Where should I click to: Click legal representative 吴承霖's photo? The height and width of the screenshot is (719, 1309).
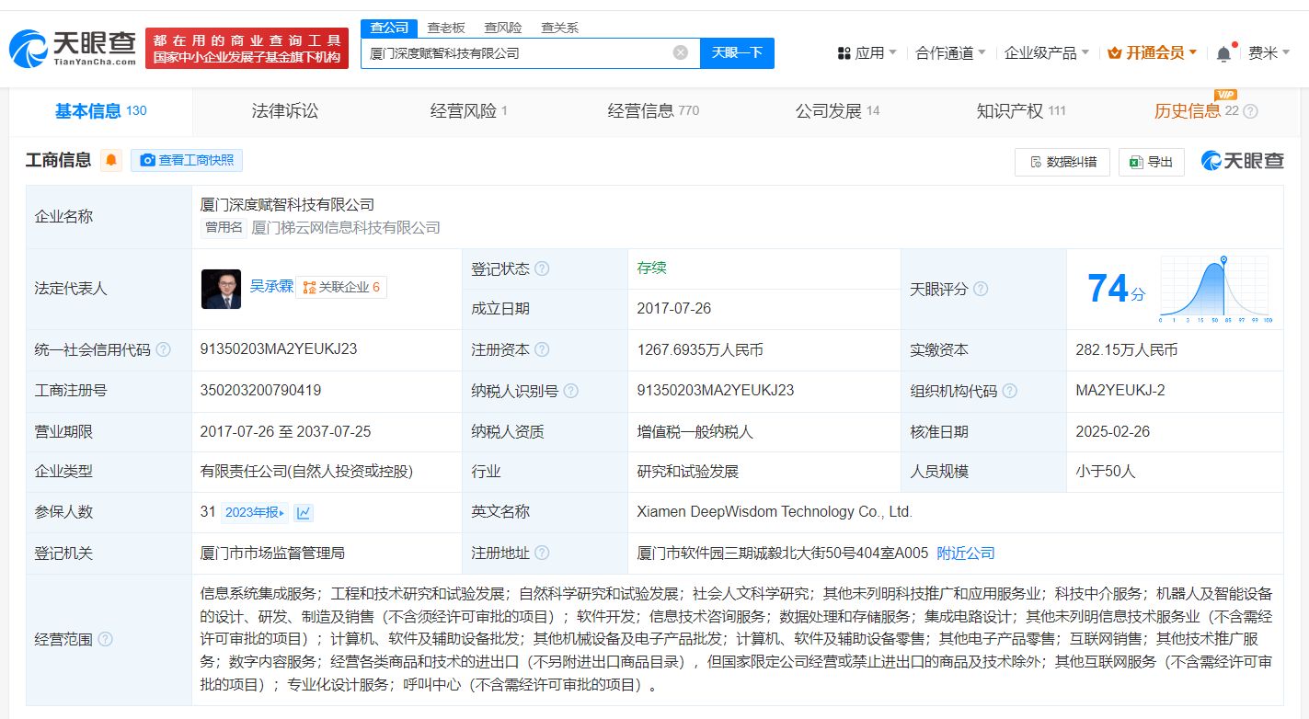click(221, 289)
